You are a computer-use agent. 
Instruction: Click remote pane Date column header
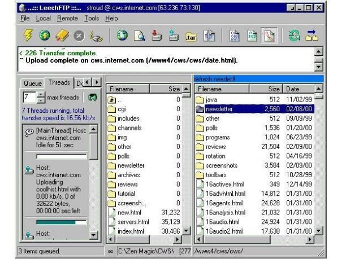coord(299,89)
